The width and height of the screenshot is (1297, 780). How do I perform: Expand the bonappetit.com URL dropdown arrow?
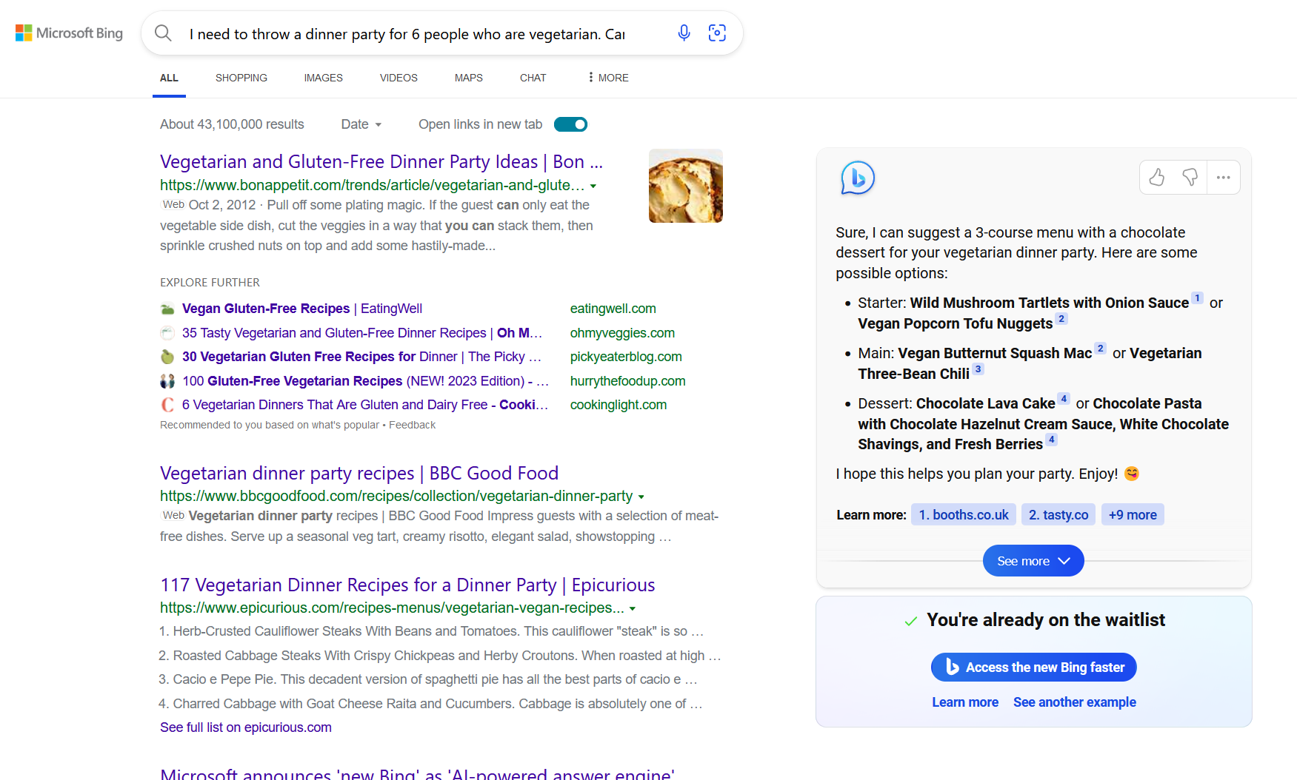(x=593, y=186)
